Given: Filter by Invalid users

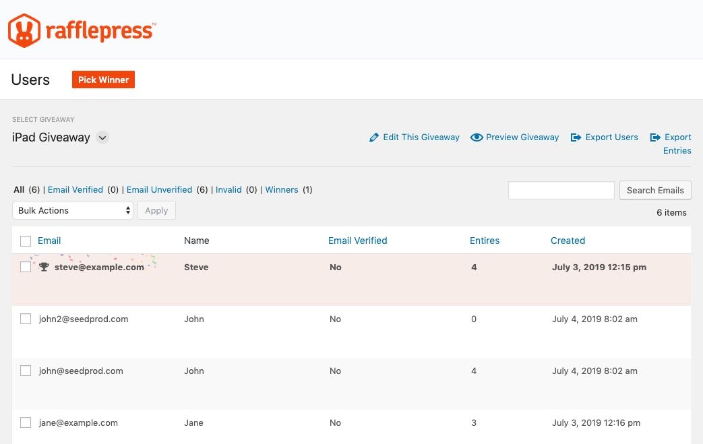Looking at the screenshot, I should tap(228, 189).
